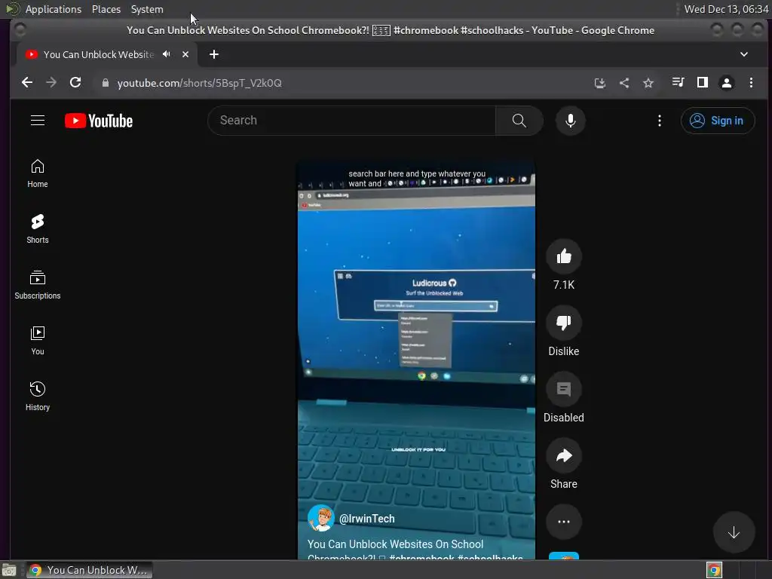Open the @IrwinTech channel name link

coord(367,519)
